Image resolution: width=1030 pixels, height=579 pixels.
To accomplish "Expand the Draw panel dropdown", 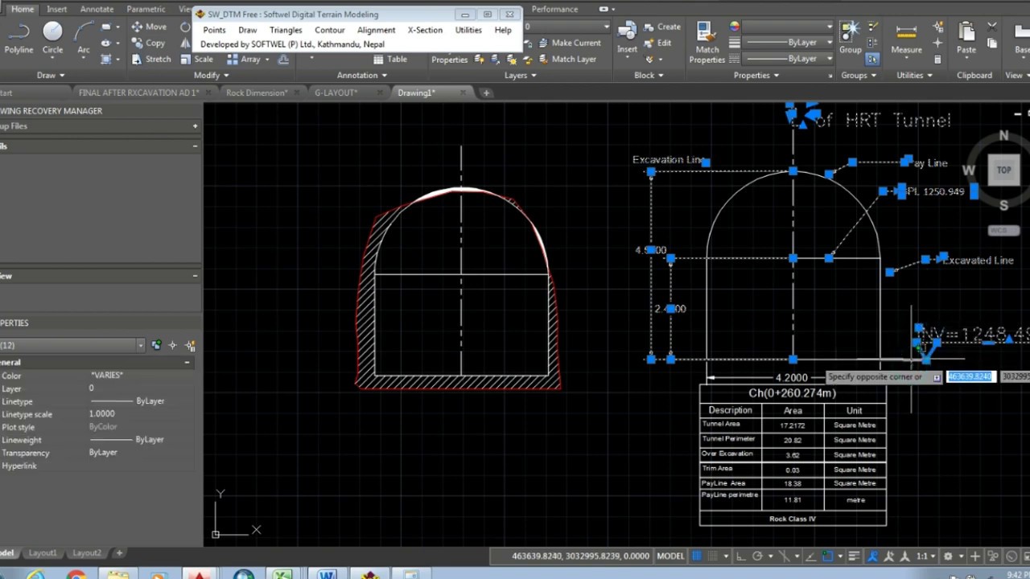I will click(50, 75).
